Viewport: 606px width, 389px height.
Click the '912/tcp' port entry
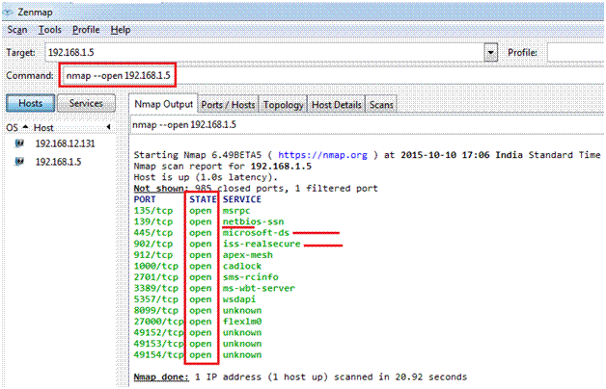153,255
